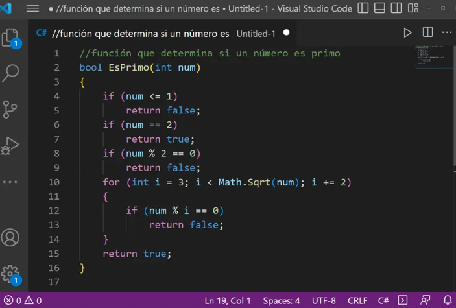456x308 pixels.
Task: Click line number 10 in gutter
Action: click(54, 182)
